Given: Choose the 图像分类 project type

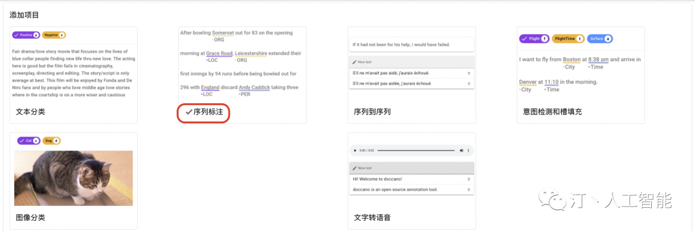Looking at the screenshot, I should click(73, 181).
